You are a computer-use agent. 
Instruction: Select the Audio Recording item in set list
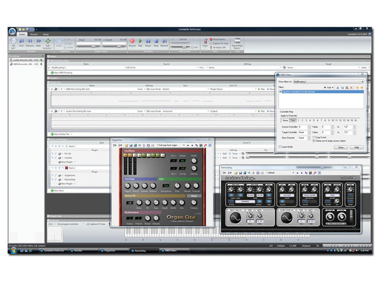(26, 60)
